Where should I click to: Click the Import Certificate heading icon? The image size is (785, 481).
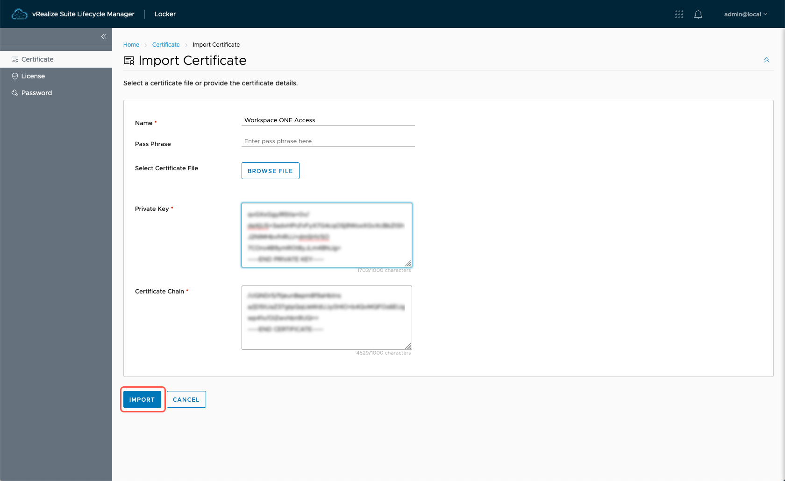click(x=129, y=61)
